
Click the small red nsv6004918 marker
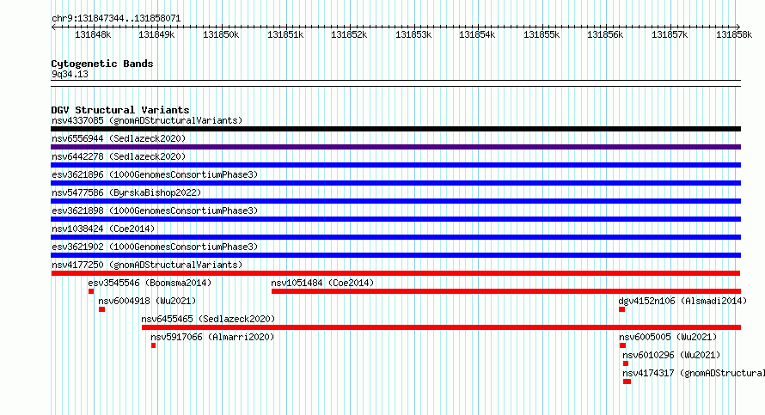pos(102,309)
